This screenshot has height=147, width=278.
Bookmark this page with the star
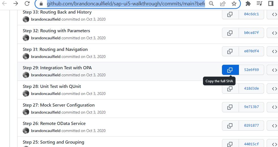234,4
